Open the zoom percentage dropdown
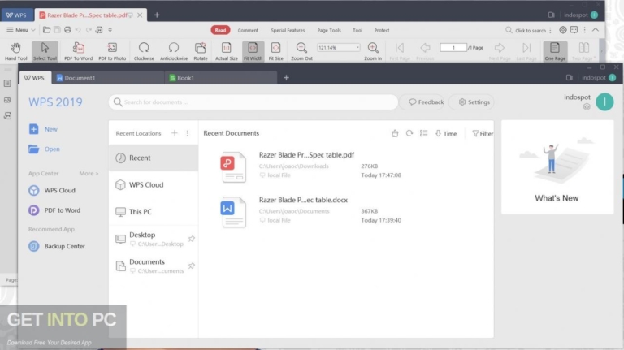 357,47
